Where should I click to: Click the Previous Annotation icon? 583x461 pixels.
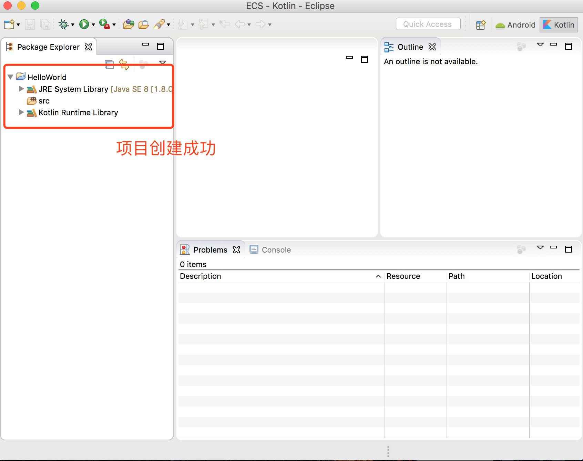point(204,24)
